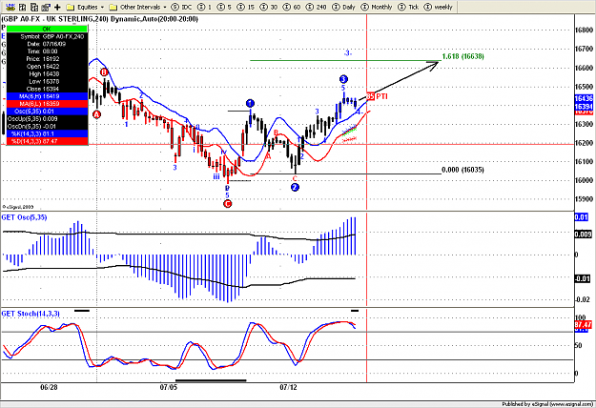Switch to the 240 minute interval

317,7
